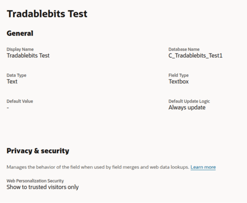
Task: Select the Tradablebits Test display name value
Action: tap(28, 56)
